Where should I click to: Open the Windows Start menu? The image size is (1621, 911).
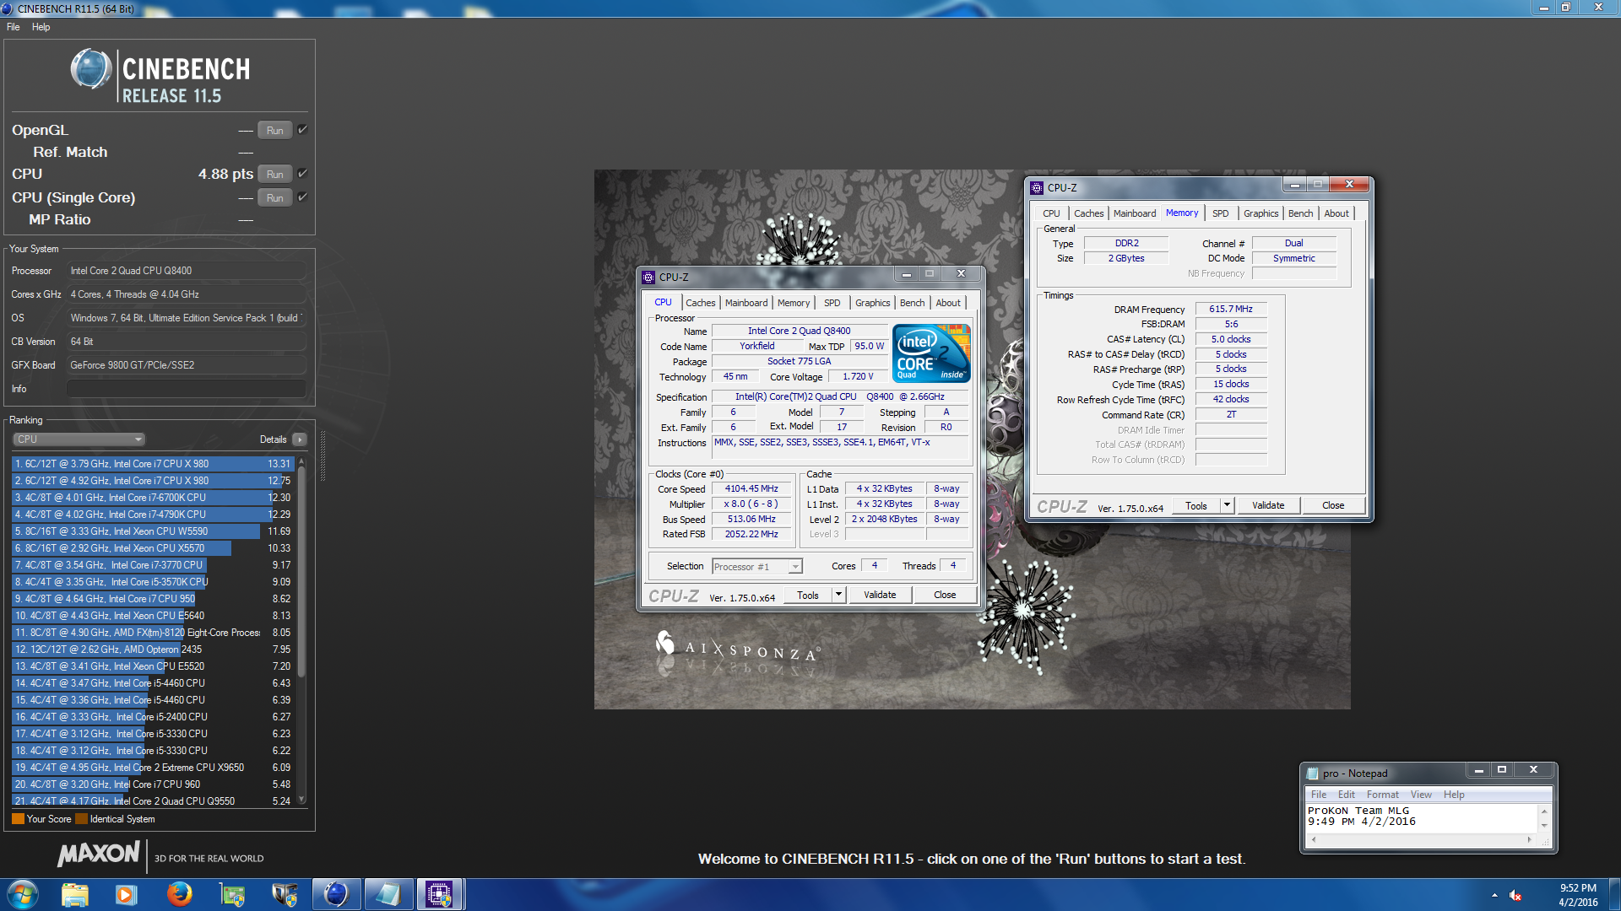(x=22, y=894)
